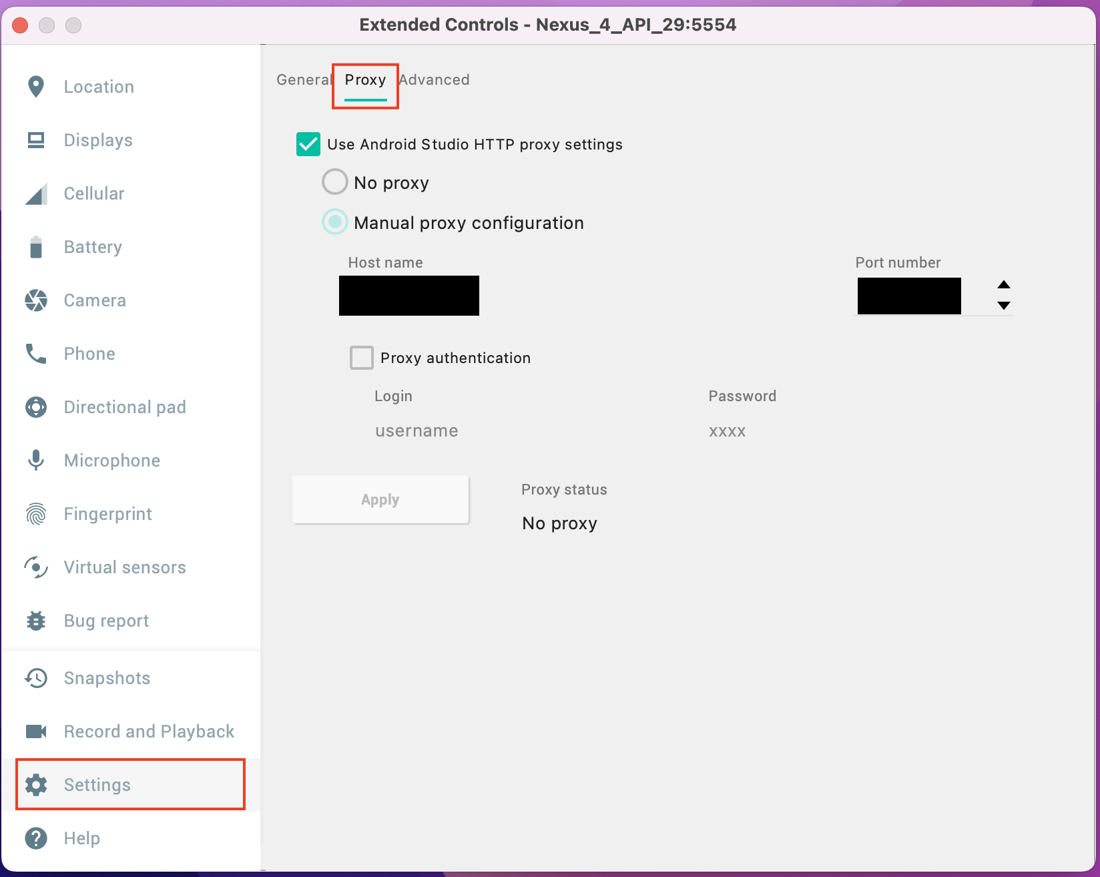Open the Fingerprint icon

pyautogui.click(x=36, y=514)
